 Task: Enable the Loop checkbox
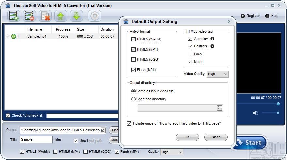190,54
